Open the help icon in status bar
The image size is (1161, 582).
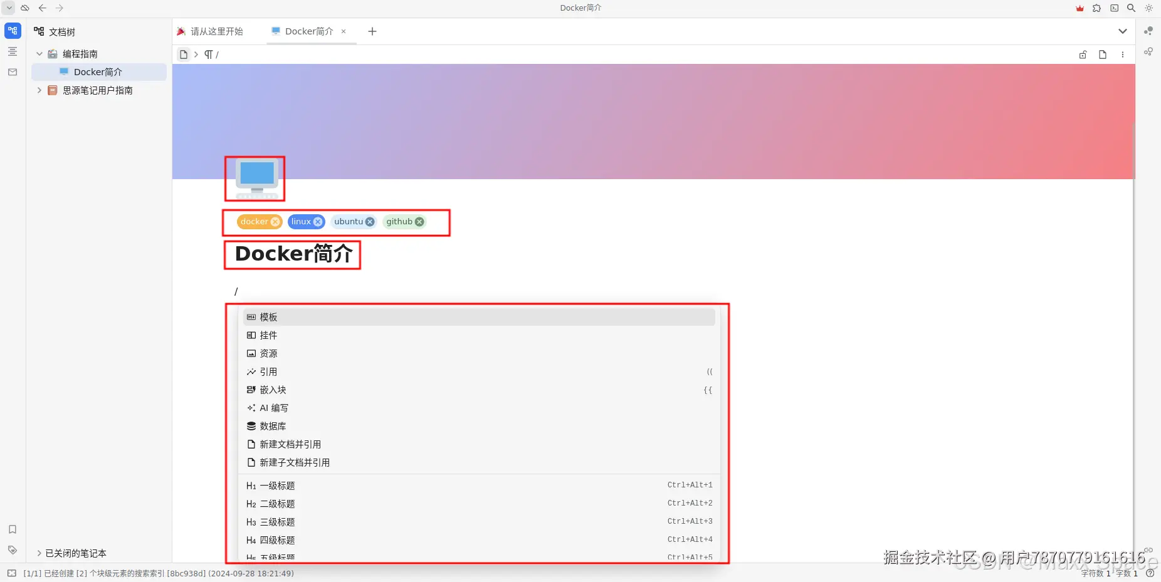coord(1150,573)
